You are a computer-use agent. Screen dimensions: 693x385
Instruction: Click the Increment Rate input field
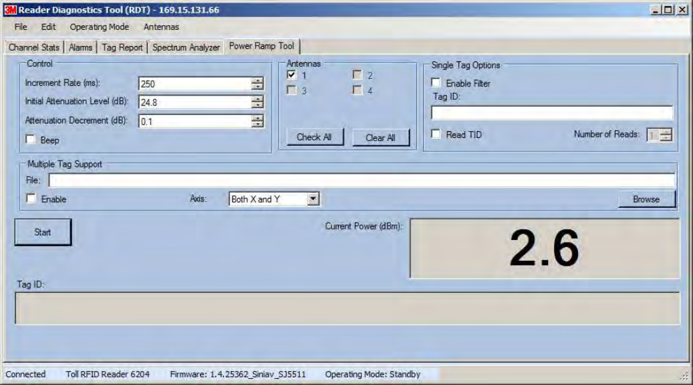(x=195, y=84)
